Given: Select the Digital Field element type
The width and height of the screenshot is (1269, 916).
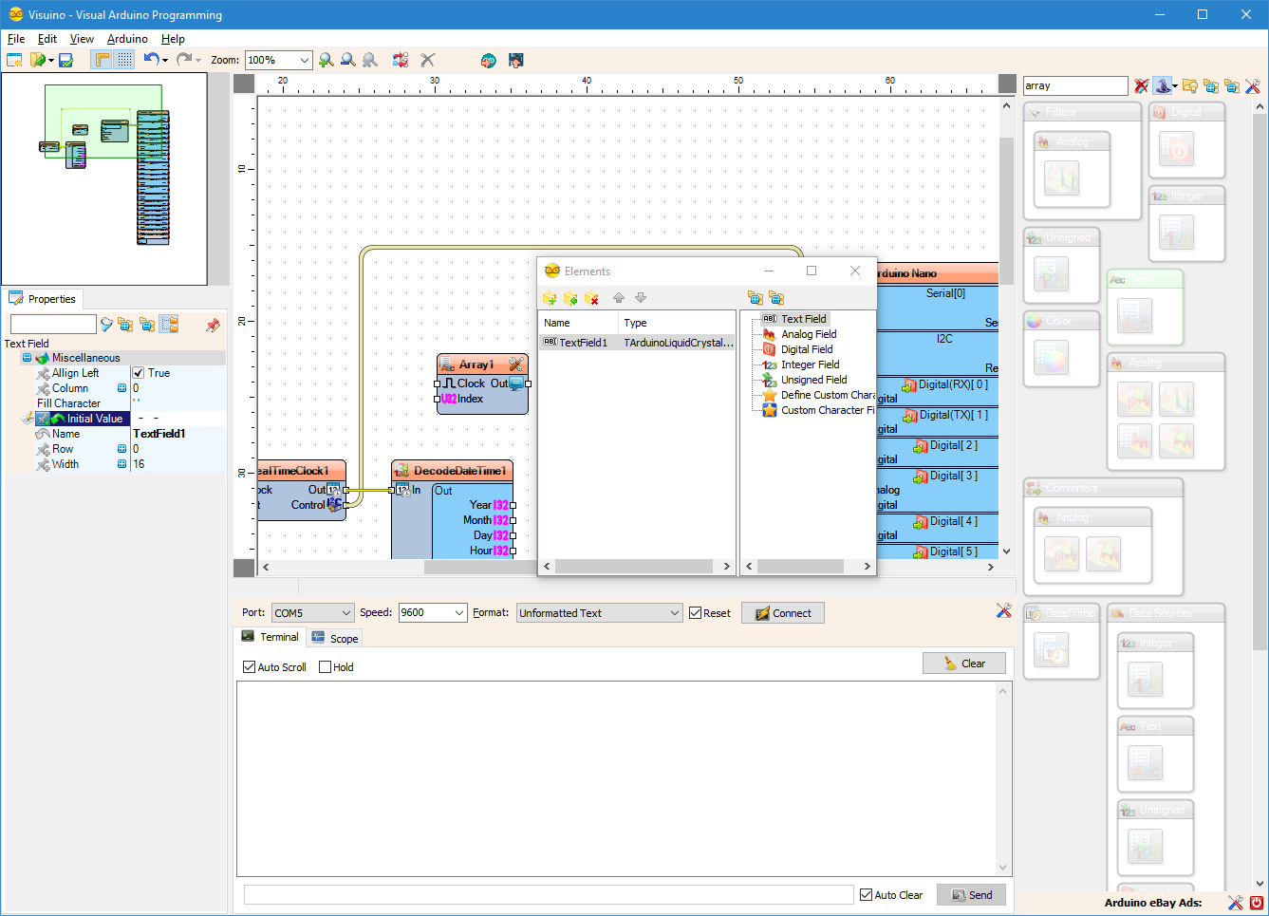Looking at the screenshot, I should pos(807,349).
